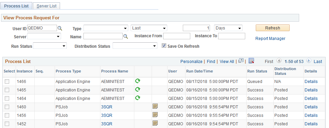Screen dimensions: 329x128
Task: Open the Run Status dropdown
Action: [50, 46]
